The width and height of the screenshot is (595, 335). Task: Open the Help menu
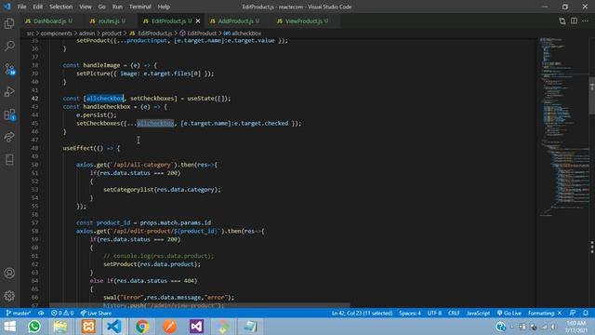[x=164, y=7]
